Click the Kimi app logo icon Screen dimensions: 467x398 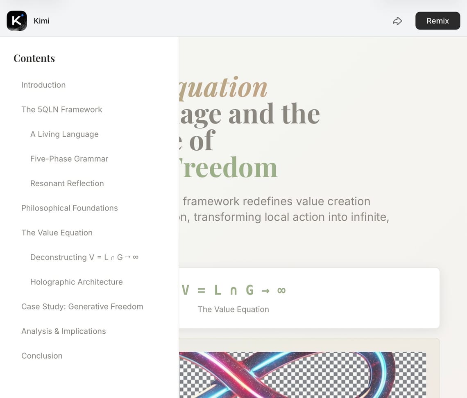pyautogui.click(x=17, y=21)
